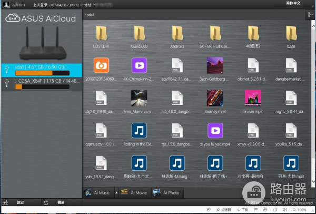Open the xi you fu yao.mp4 video

(215, 130)
